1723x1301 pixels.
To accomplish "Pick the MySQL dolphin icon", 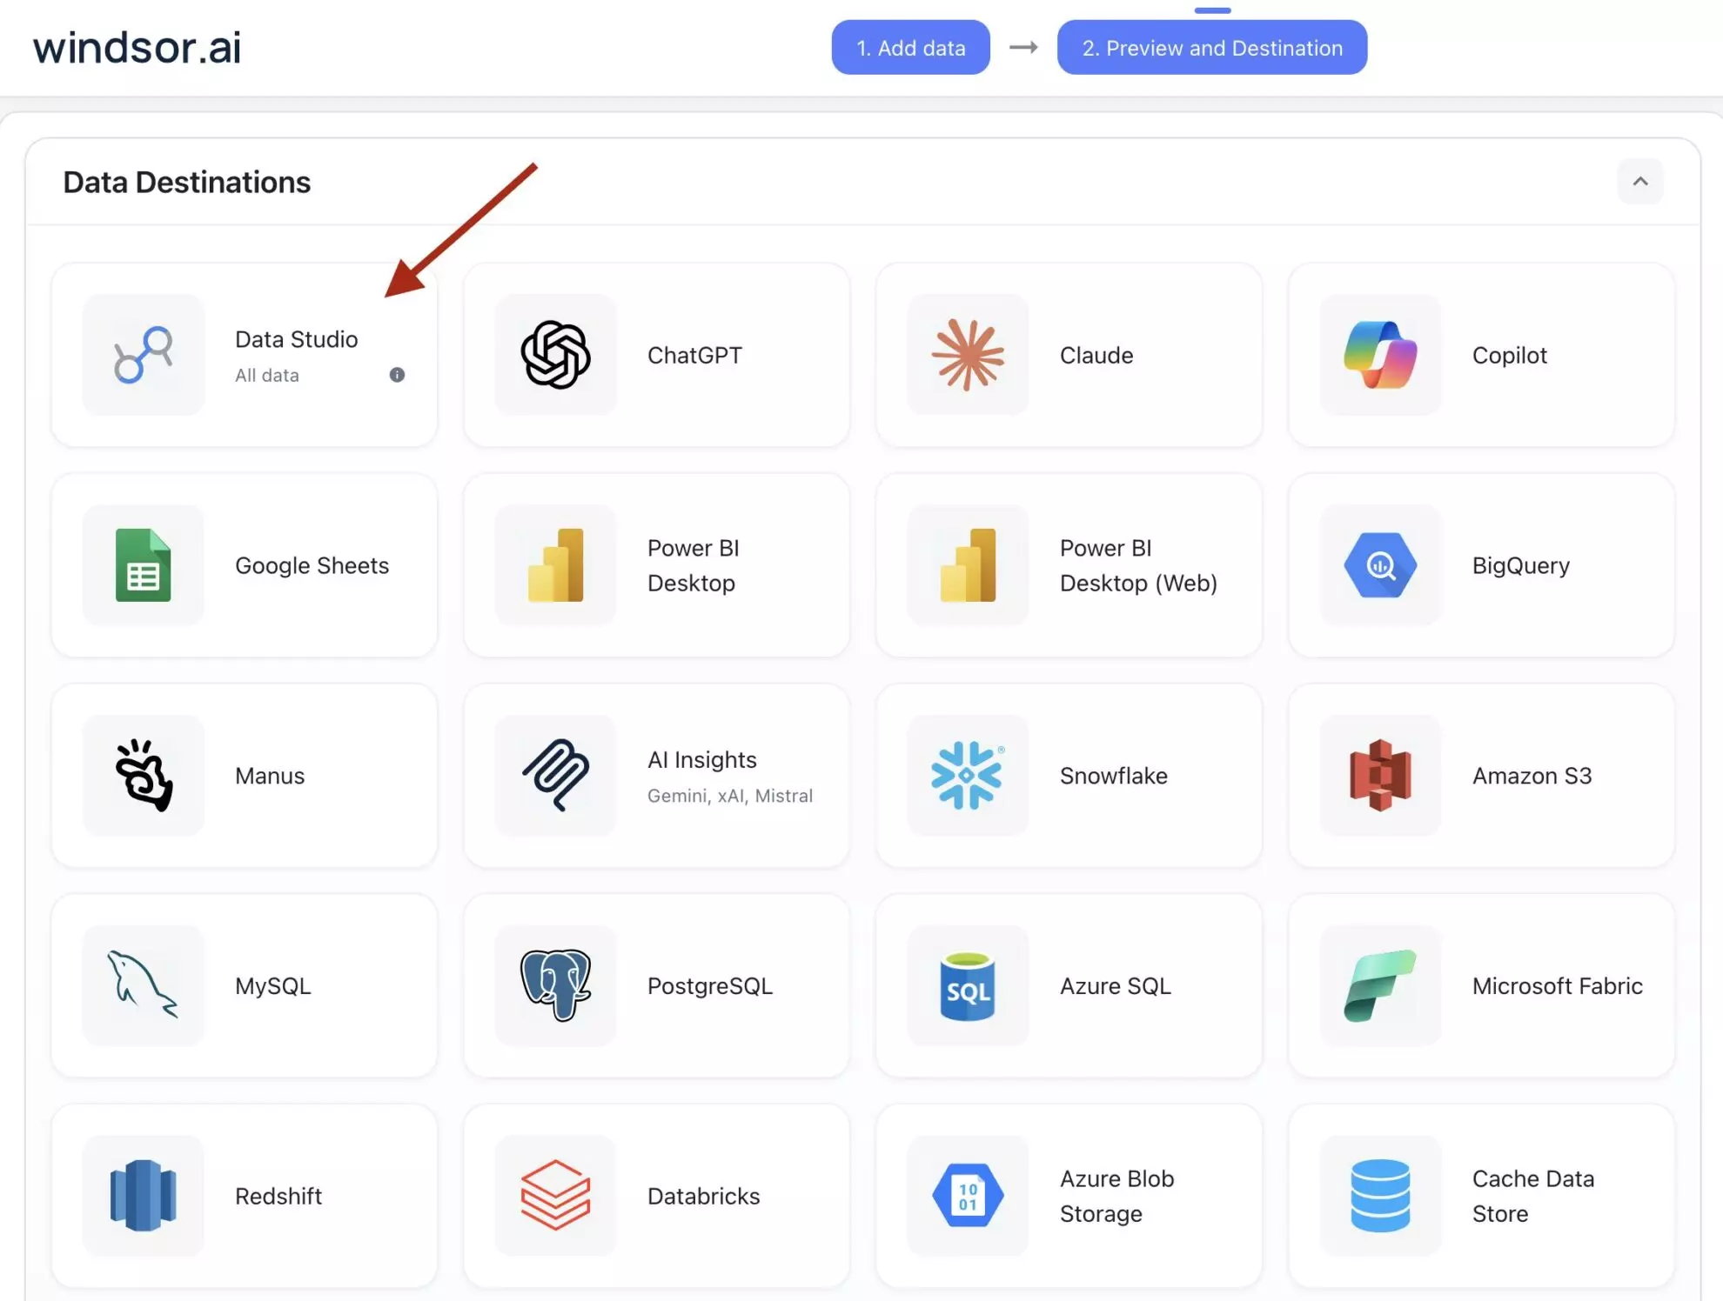I will 143,985.
